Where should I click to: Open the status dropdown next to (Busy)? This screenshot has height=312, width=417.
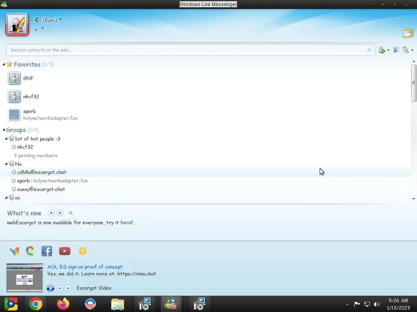tap(61, 19)
